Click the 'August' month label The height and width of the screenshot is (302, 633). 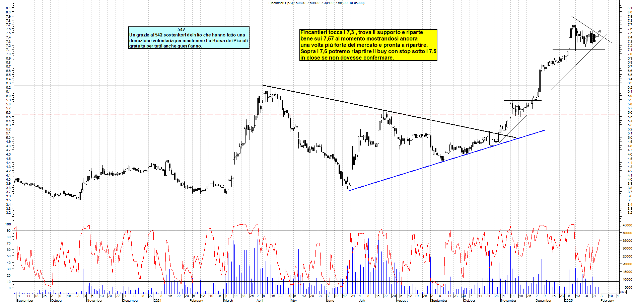click(402, 300)
